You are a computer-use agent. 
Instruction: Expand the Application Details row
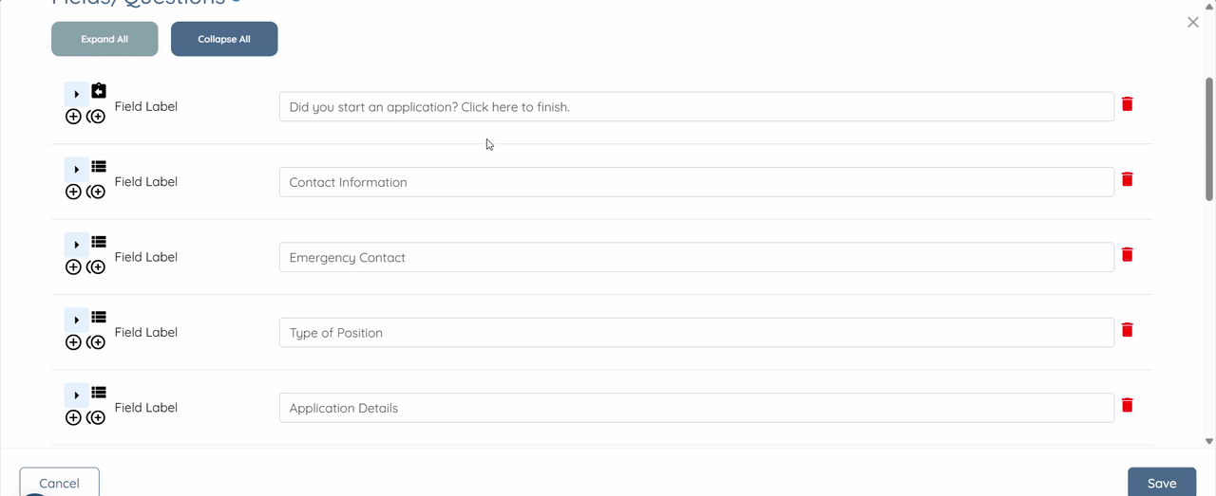(x=77, y=395)
